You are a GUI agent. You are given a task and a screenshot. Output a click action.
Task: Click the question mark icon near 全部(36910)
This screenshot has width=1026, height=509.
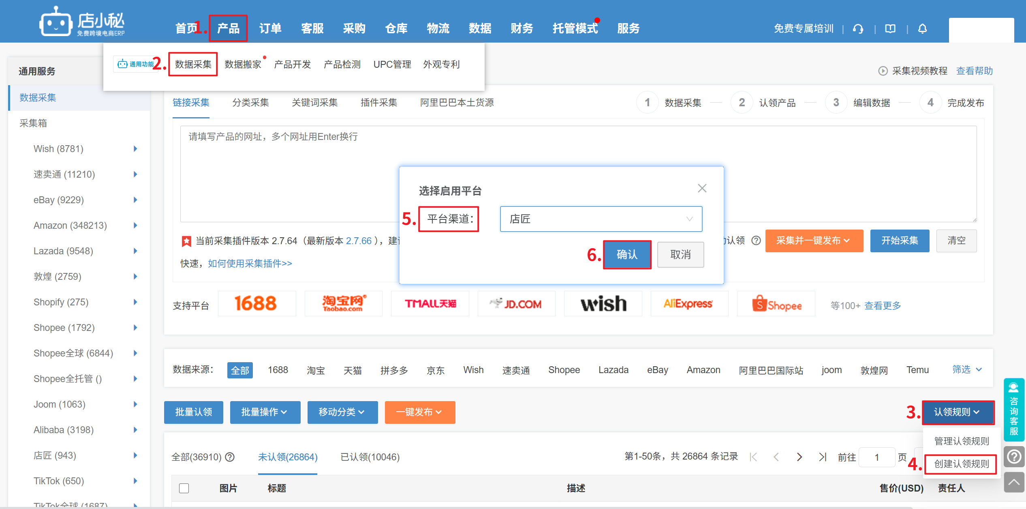pyautogui.click(x=230, y=457)
